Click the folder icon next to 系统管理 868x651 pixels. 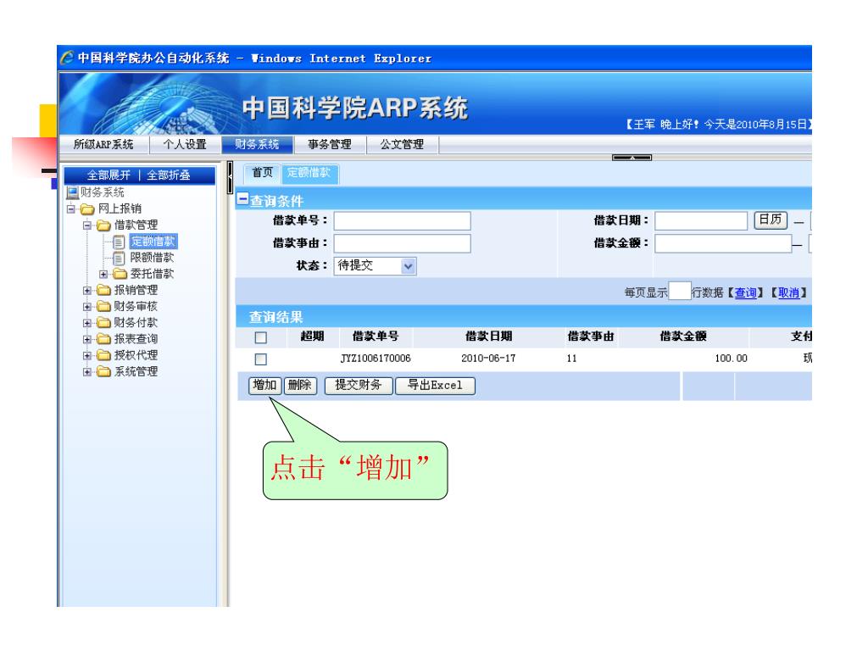click(103, 371)
